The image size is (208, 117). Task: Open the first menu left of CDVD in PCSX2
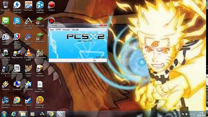pos(52,30)
